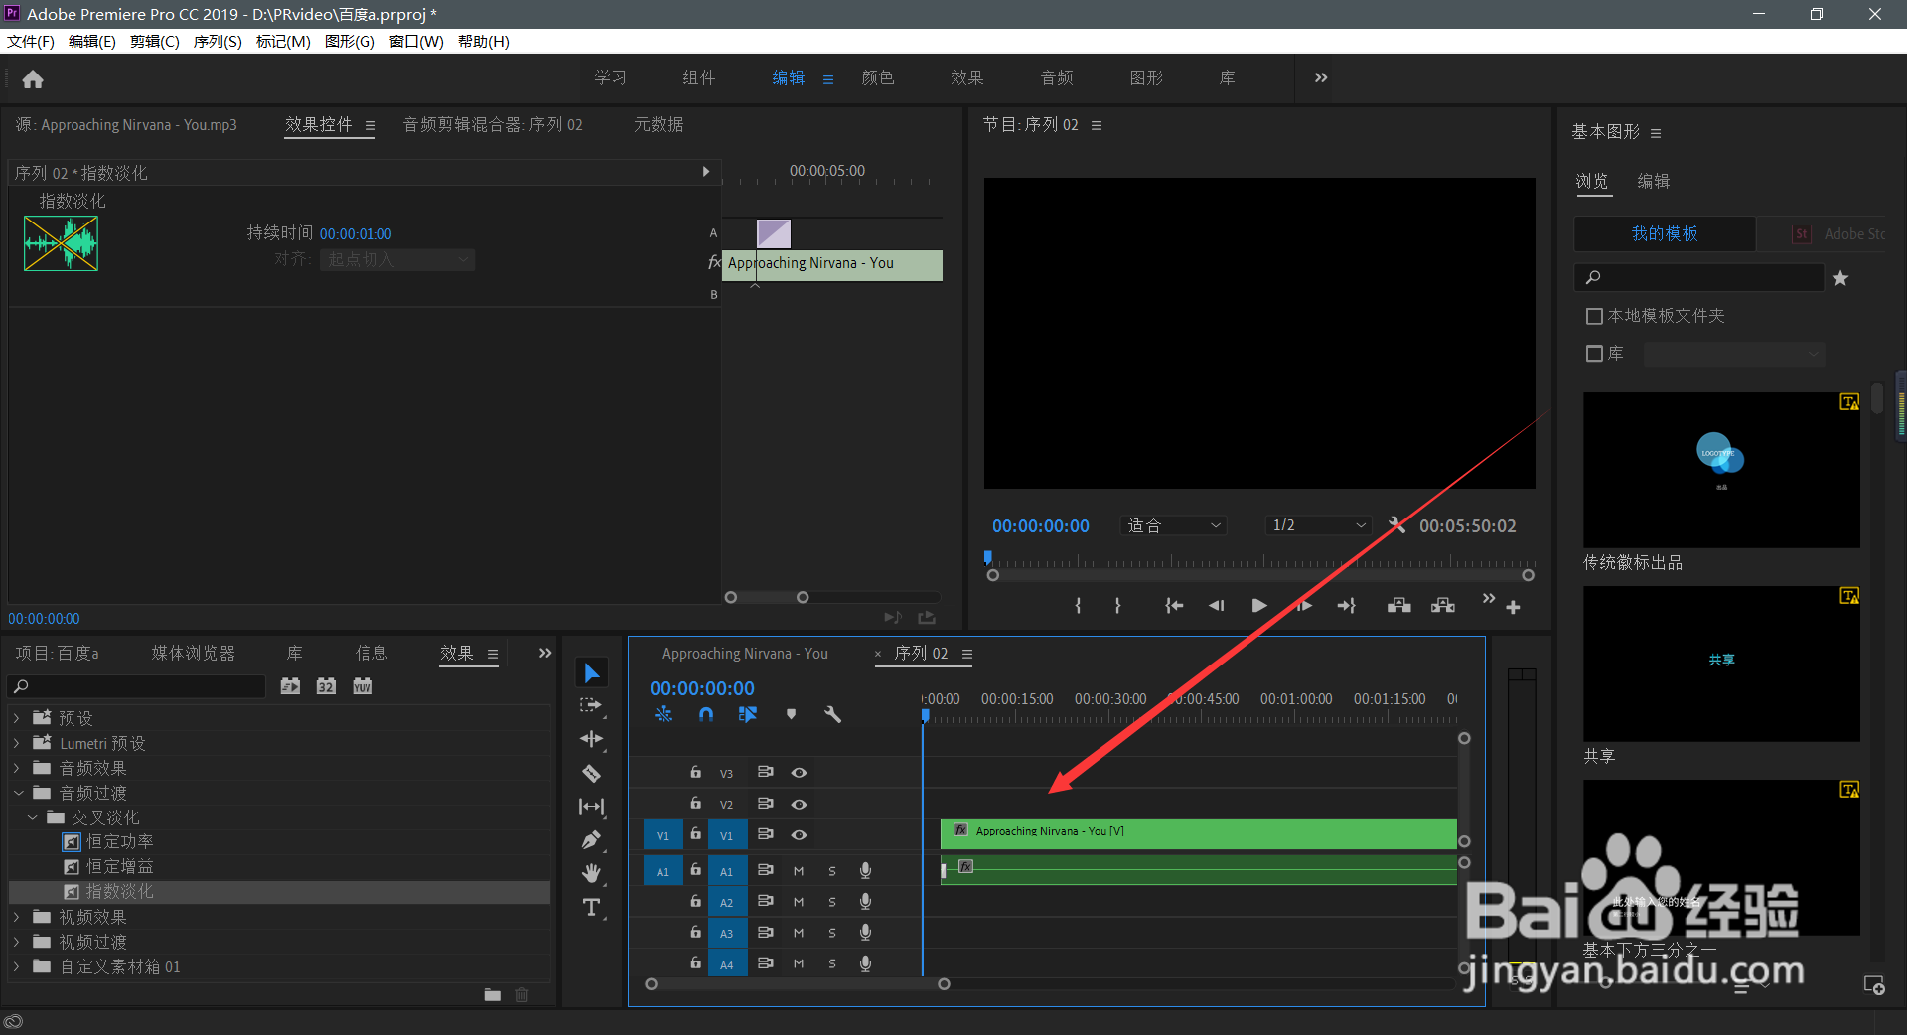
Task: Open the Sequence menu
Action: pyautogui.click(x=218, y=41)
